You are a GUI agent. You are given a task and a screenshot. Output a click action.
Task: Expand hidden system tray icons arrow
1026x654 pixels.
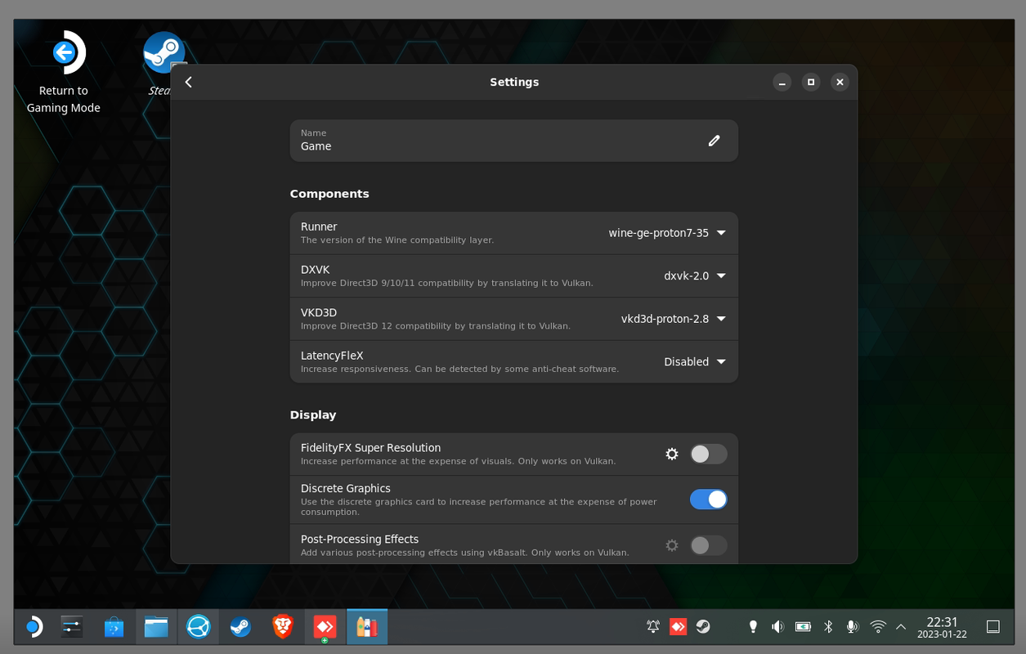pos(901,627)
